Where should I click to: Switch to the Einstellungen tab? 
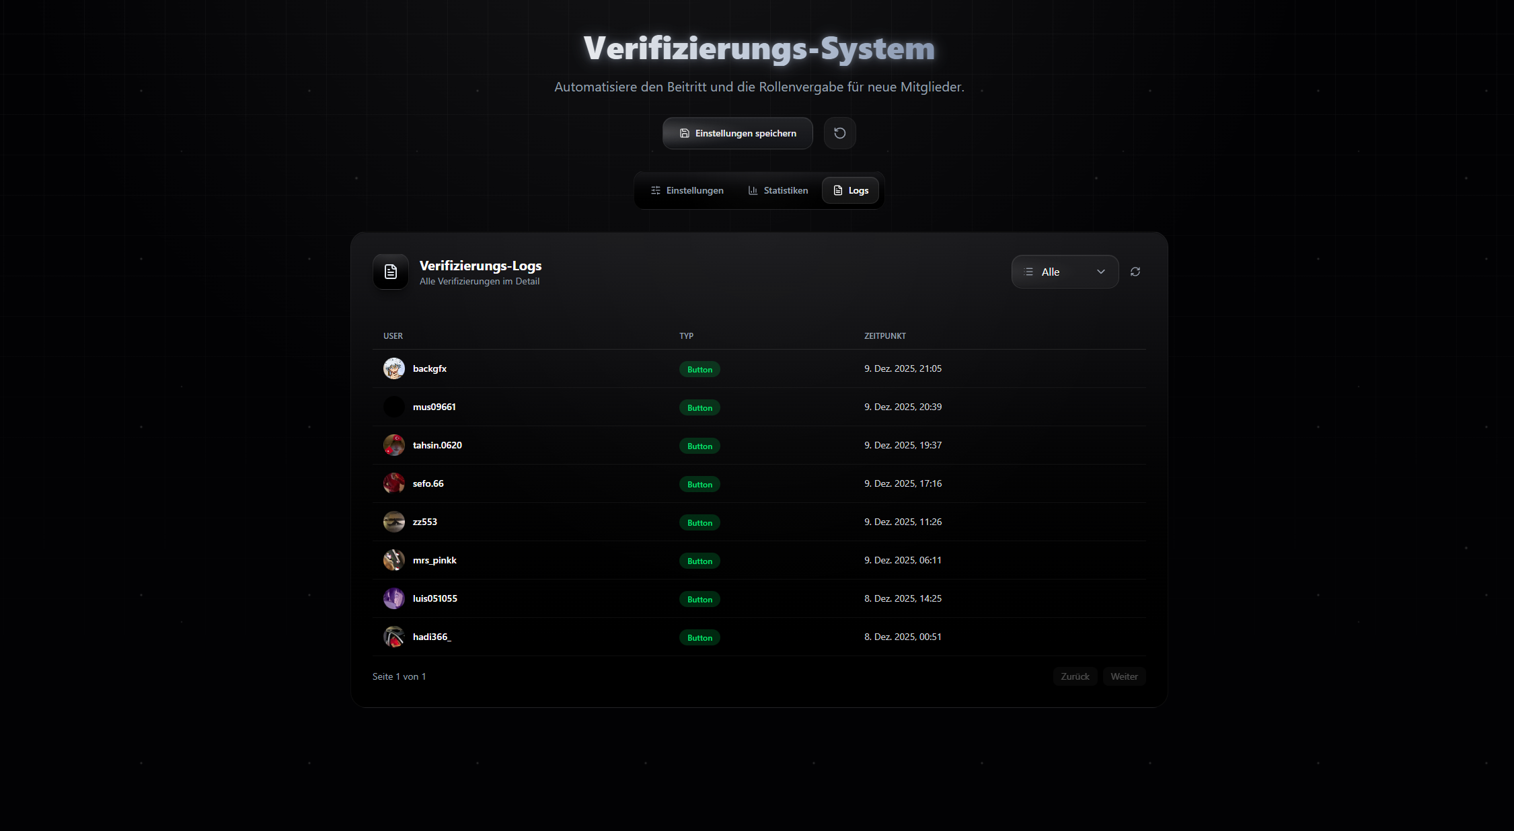(687, 190)
